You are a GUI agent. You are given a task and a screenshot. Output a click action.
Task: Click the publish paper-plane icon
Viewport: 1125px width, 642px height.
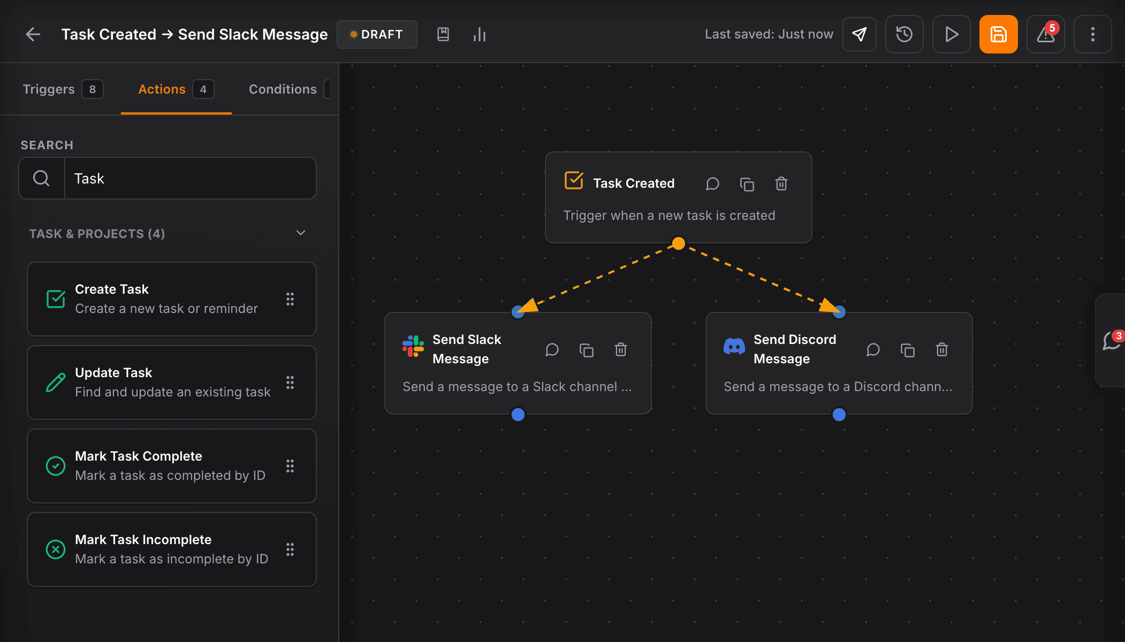point(859,34)
